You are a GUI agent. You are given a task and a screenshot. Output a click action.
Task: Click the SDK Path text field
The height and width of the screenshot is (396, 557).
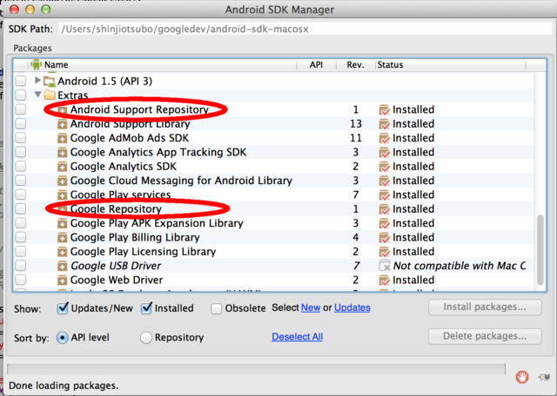(305, 29)
